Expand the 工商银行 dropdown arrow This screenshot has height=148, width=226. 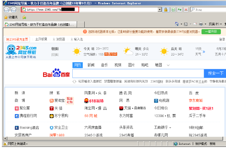tap(170, 128)
